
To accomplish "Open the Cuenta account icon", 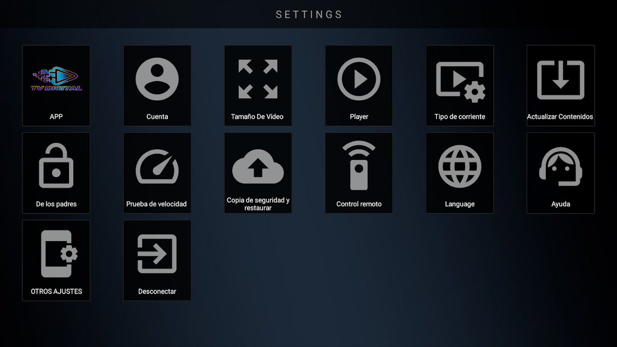I will (x=157, y=79).
